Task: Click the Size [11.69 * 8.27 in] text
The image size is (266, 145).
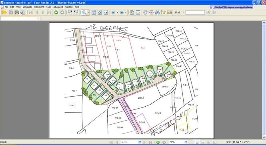Action: pos(238,142)
